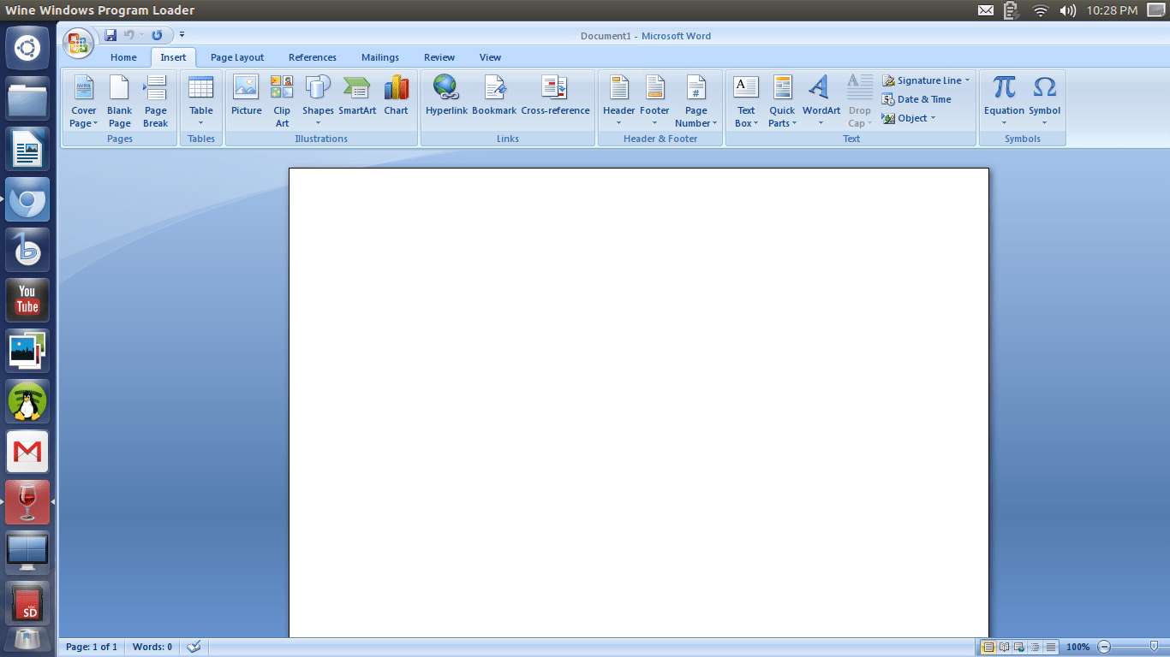Open Gmail from the Ubuntu launcher

tap(27, 452)
